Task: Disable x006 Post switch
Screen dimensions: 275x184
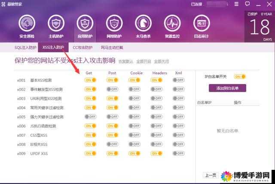Action: pyautogui.click(x=113, y=126)
